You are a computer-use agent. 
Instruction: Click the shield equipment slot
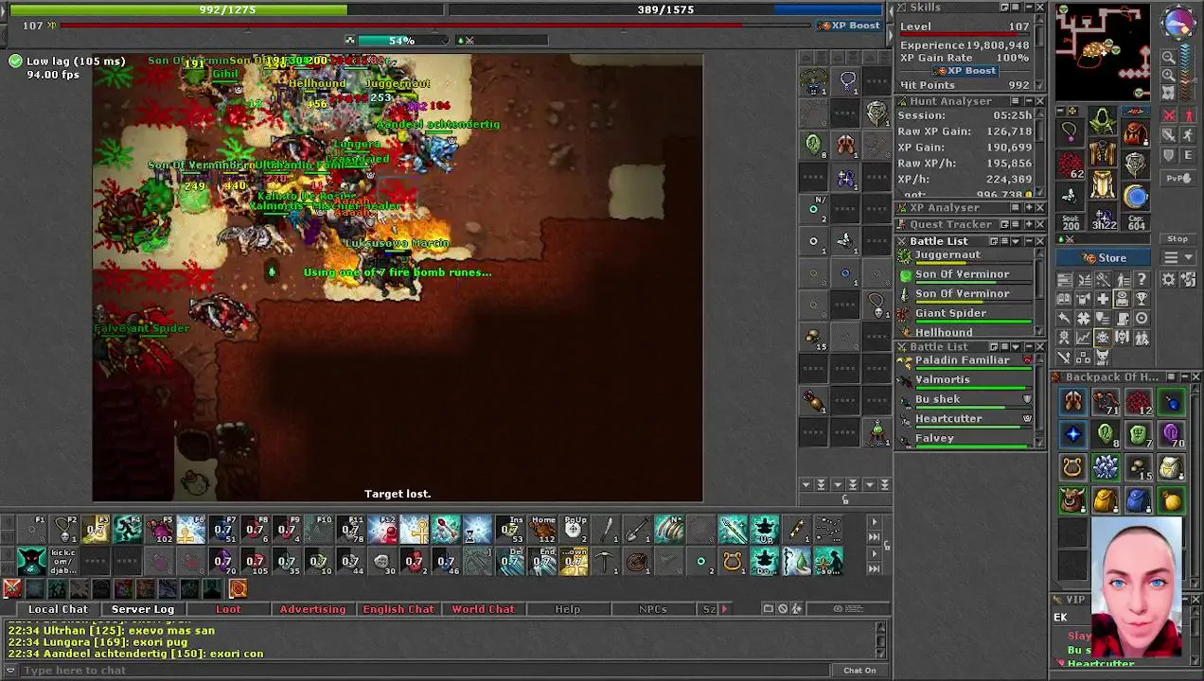(1136, 164)
